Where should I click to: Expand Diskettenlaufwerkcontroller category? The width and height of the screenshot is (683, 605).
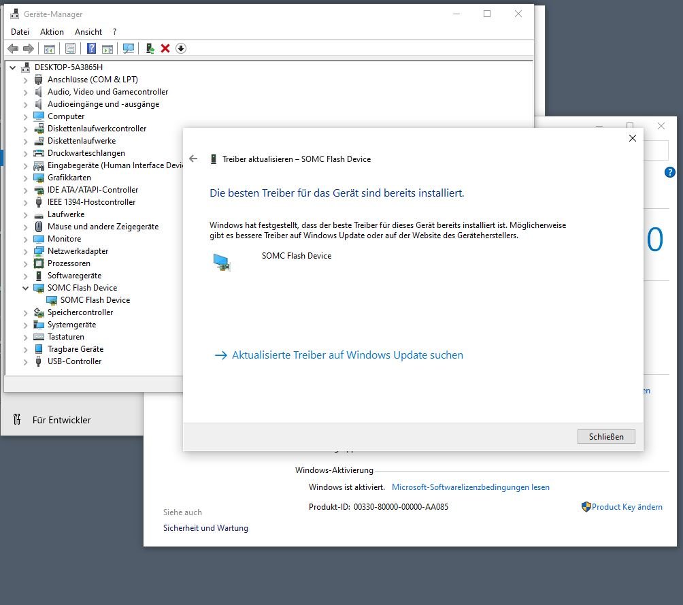(x=25, y=129)
